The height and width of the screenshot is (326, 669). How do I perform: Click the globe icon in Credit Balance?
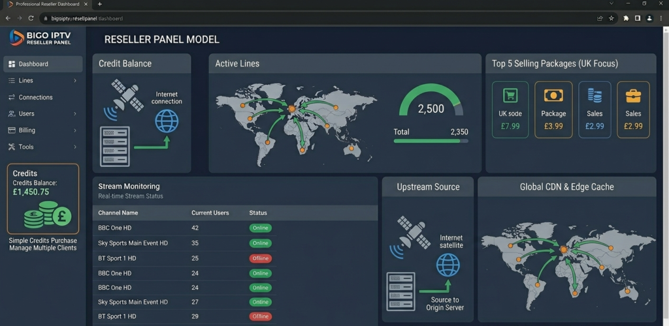167,121
